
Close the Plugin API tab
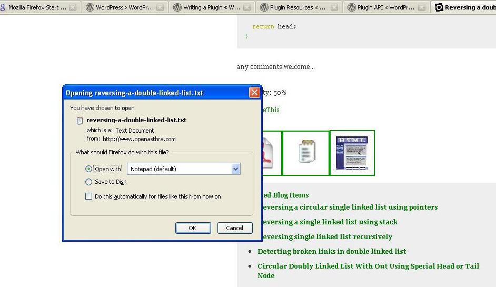click(x=421, y=7)
